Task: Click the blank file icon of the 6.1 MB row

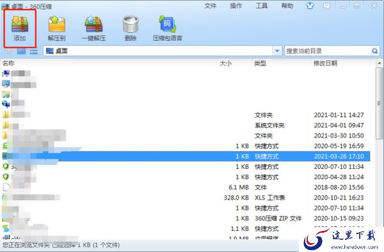Action: [6, 187]
